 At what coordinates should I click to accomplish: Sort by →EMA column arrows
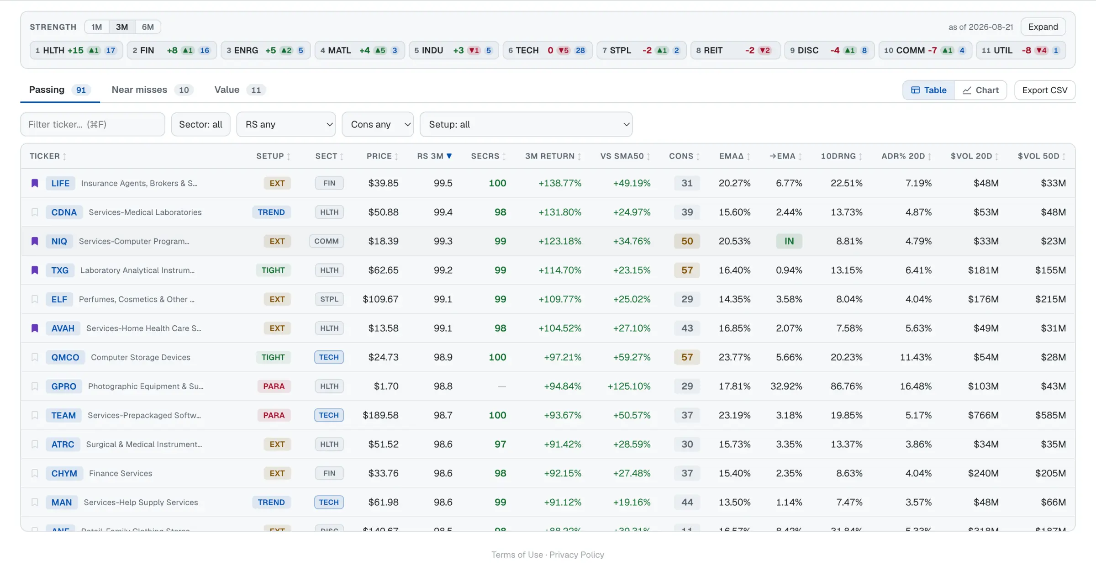(800, 156)
